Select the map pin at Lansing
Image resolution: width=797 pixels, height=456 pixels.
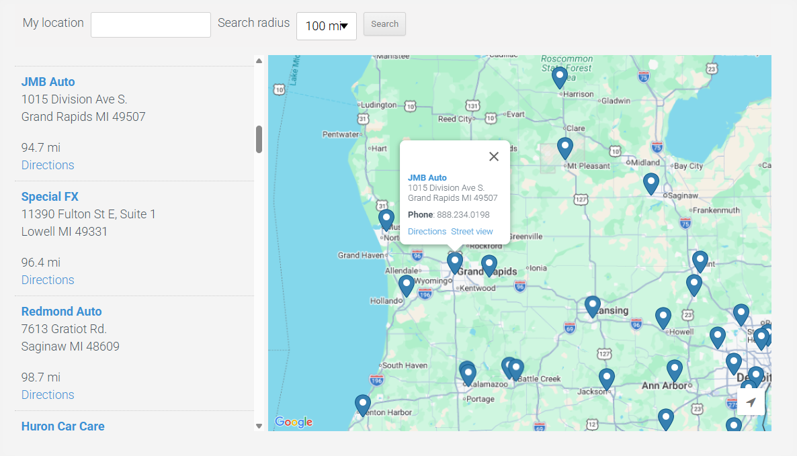pyautogui.click(x=593, y=307)
